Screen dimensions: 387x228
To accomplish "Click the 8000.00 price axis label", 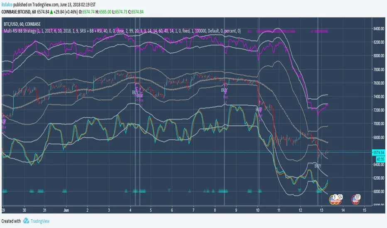I will point(379,56).
